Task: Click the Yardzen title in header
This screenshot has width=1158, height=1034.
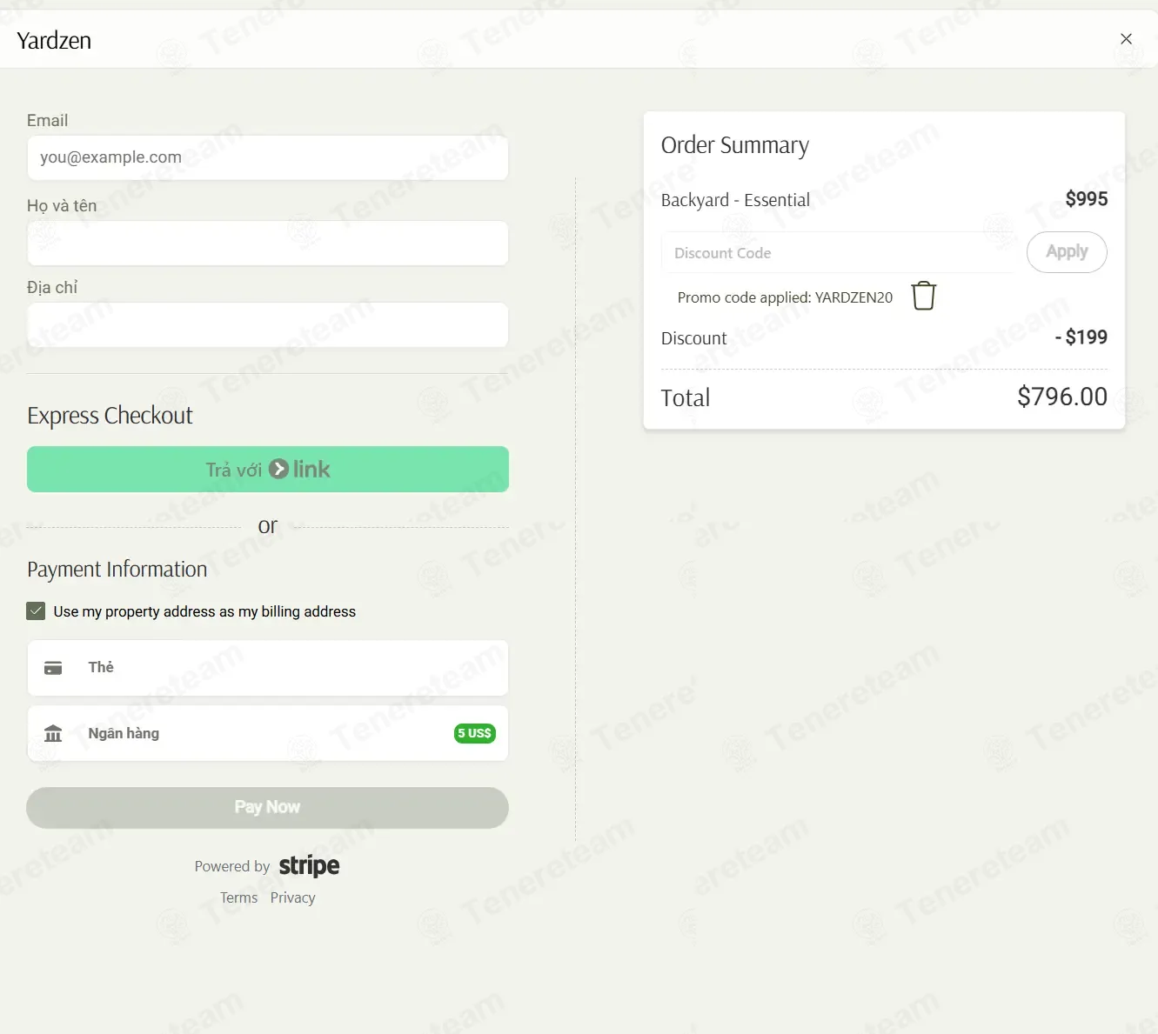Action: (x=54, y=41)
